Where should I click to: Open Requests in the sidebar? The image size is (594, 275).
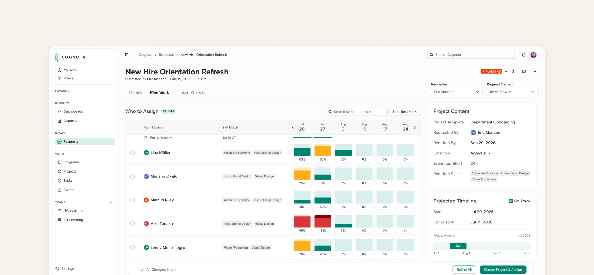85,142
